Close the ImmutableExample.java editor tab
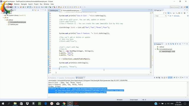 tap(80, 11)
